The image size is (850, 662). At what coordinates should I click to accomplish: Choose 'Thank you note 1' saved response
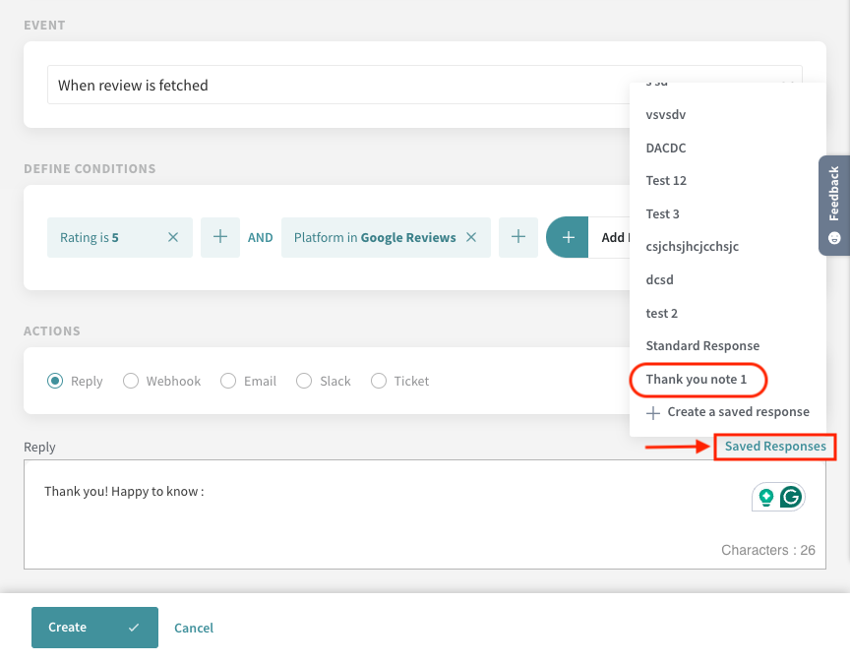[x=697, y=380]
